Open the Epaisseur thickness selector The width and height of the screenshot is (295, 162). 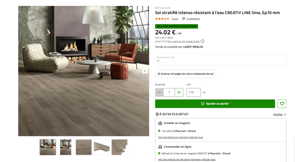click(220, 60)
